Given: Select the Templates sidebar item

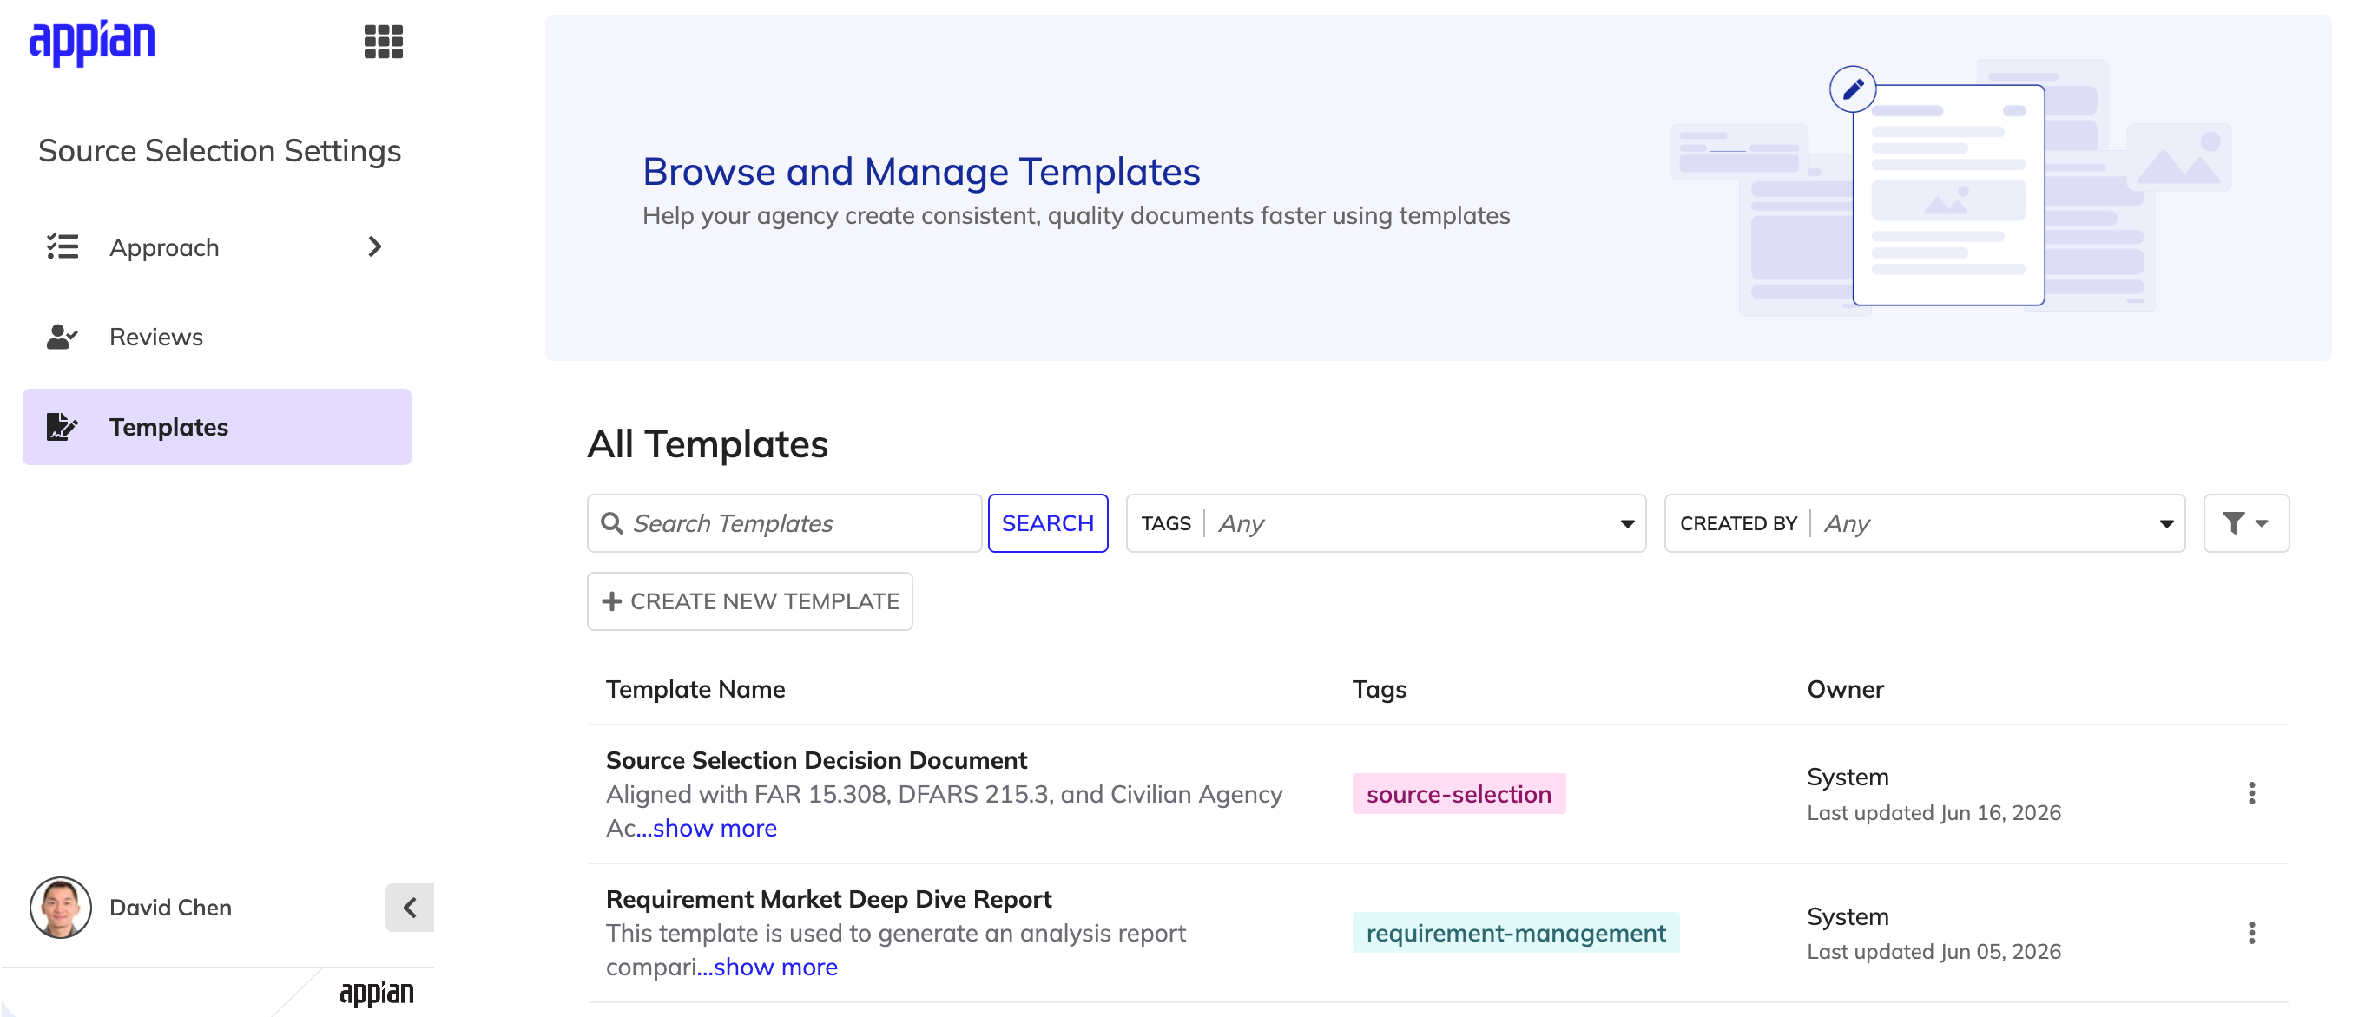Looking at the screenshot, I should coord(217,427).
